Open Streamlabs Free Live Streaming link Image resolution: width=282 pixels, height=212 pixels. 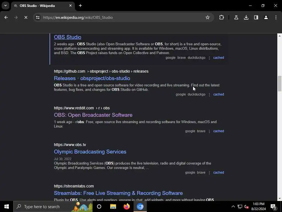click(118, 193)
